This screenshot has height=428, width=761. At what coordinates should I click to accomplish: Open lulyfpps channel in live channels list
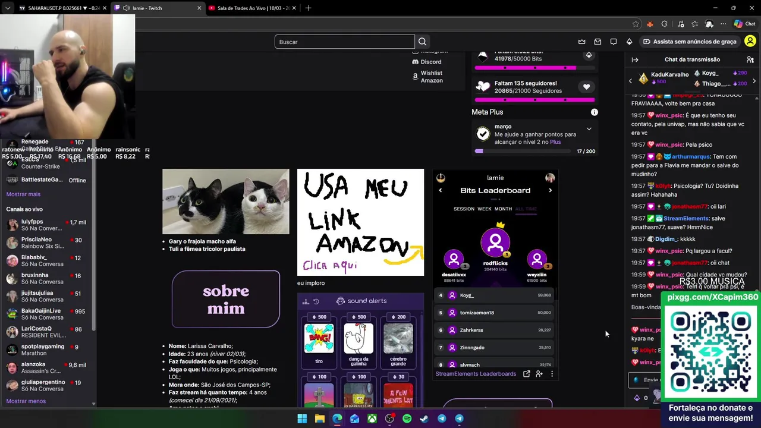coord(46,225)
